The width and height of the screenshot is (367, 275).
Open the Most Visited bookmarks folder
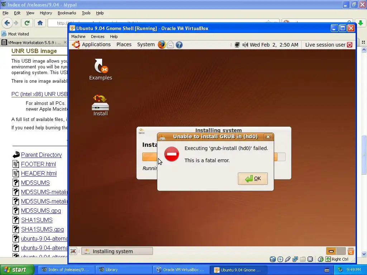tap(15, 34)
